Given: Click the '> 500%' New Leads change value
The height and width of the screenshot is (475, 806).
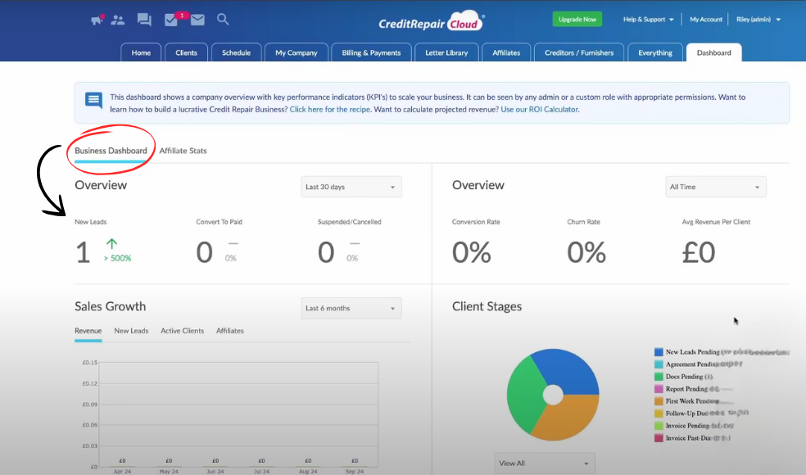Looking at the screenshot, I should click(x=117, y=258).
